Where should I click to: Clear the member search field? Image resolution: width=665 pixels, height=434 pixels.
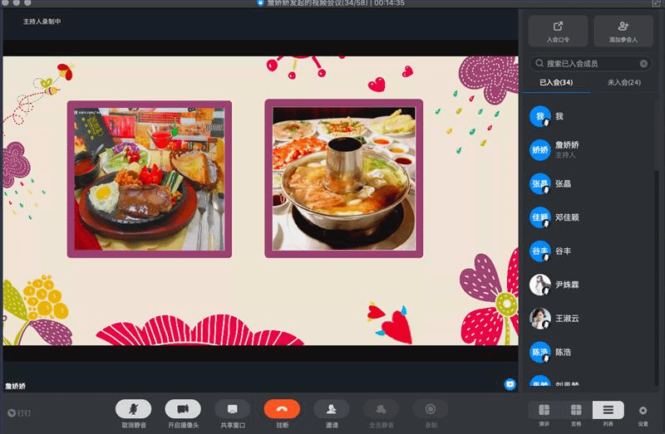643,63
